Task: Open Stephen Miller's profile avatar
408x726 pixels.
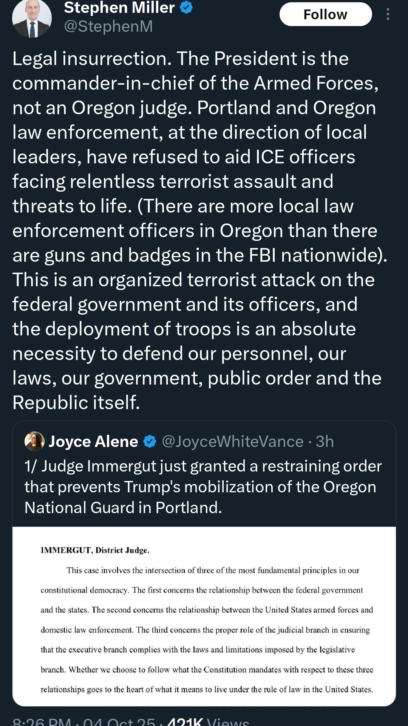Action: 32,18
